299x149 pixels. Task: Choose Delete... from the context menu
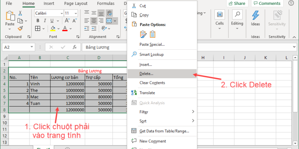click(x=146, y=74)
